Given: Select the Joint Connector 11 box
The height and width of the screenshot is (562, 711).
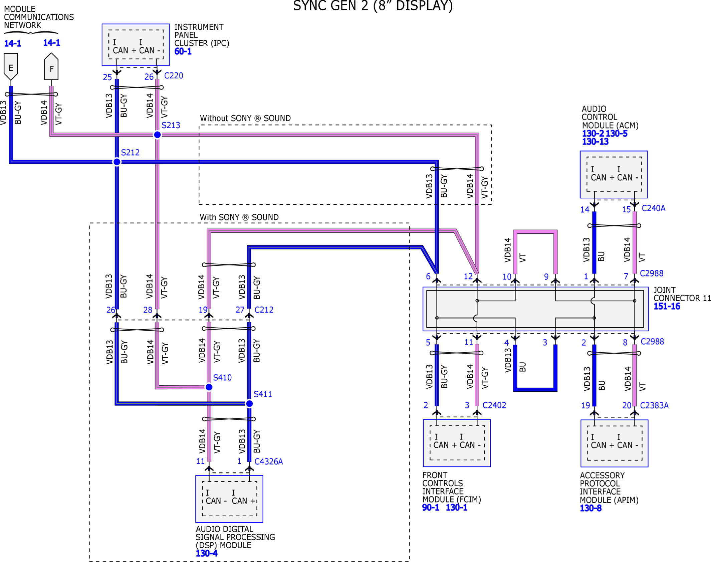Looking at the screenshot, I should (535, 309).
